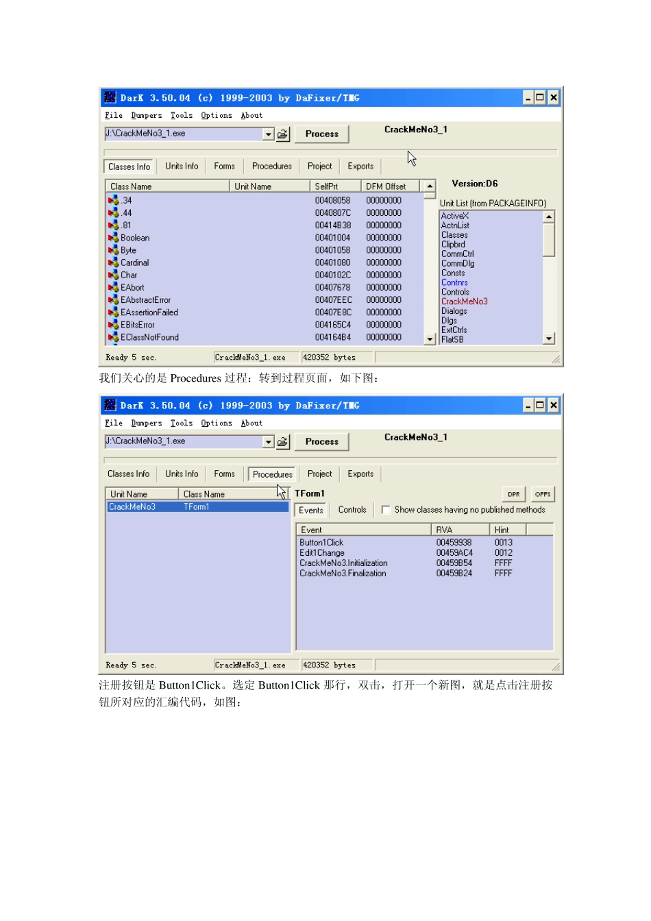
Task: Sort by DFM Offset column header
Action: tap(390, 186)
